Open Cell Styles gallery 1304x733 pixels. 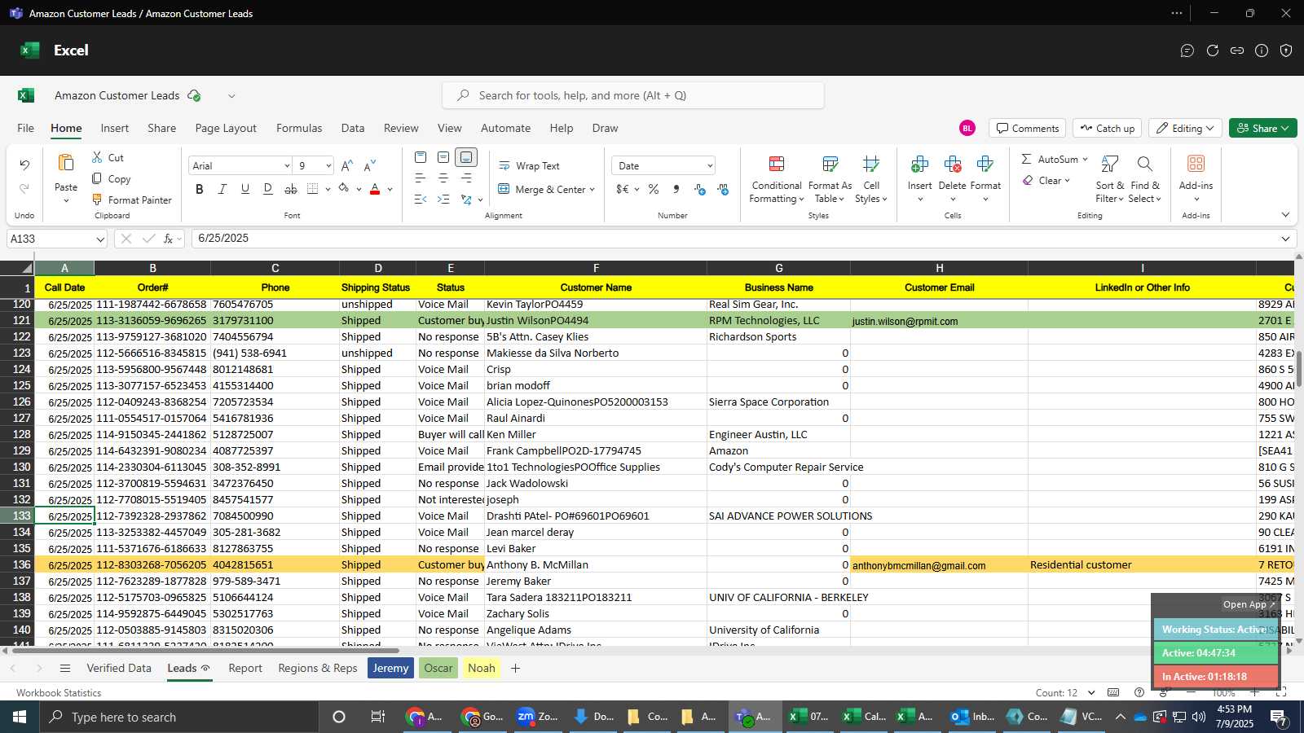[x=871, y=179]
